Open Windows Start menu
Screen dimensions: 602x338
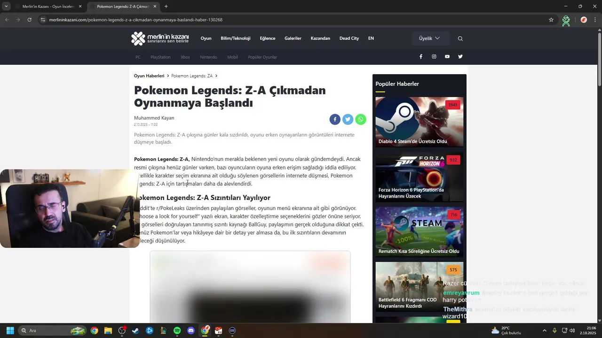(10, 330)
